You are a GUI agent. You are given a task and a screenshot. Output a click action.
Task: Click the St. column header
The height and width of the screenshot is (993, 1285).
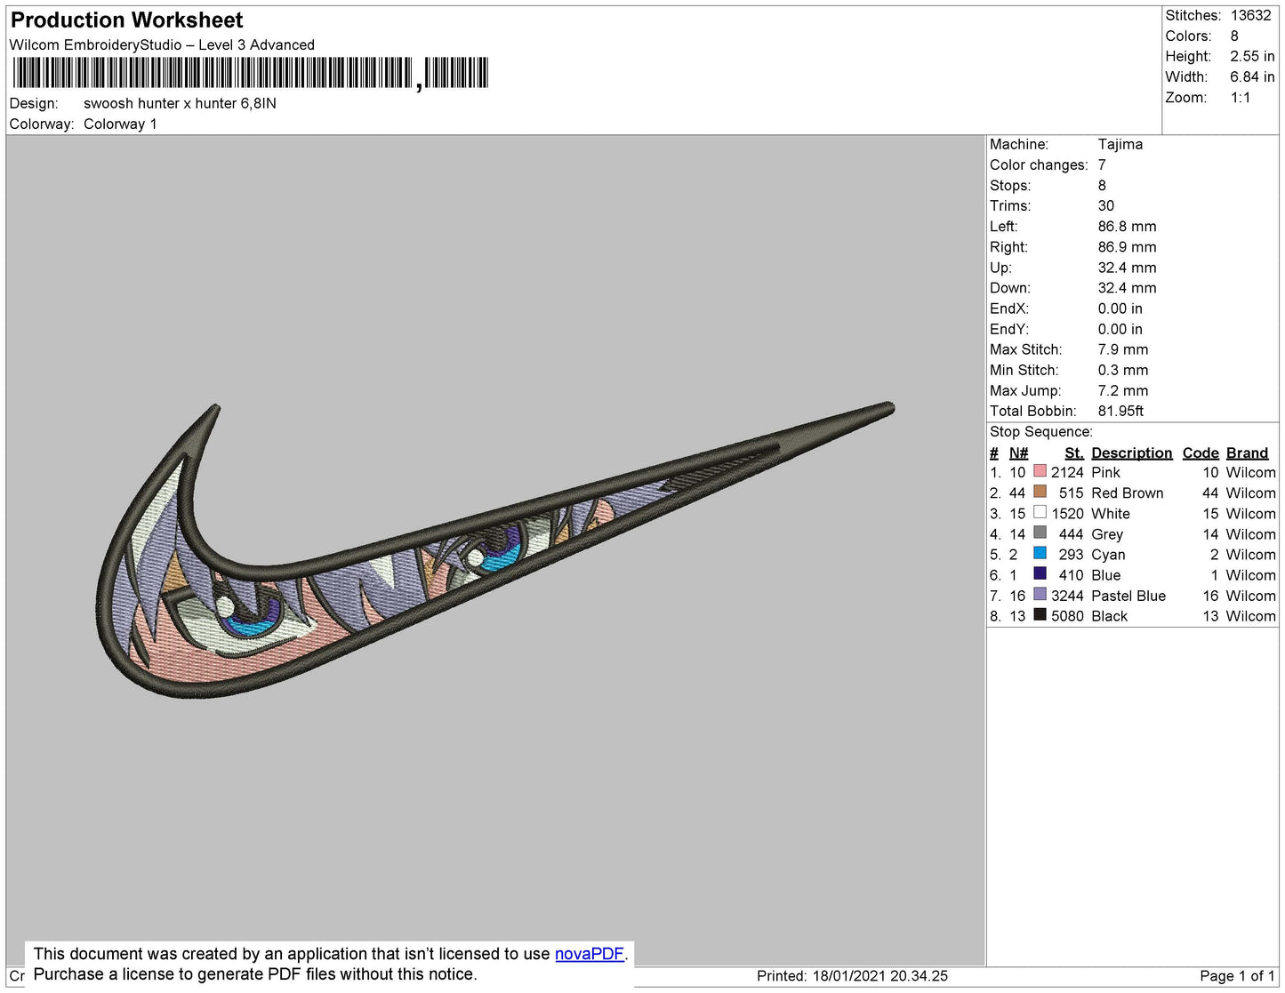1073,452
